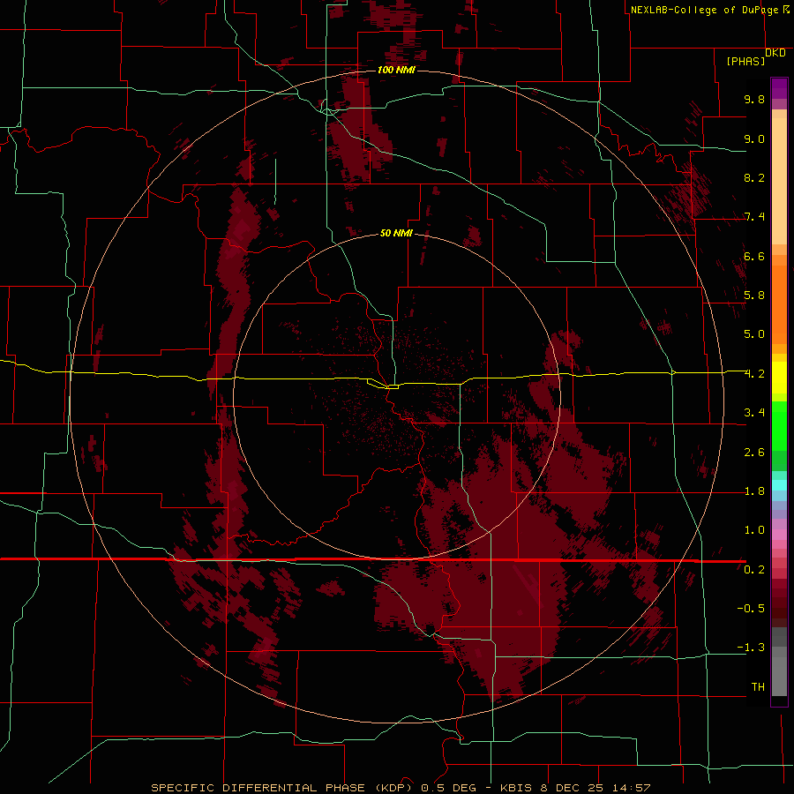Pick the dark orange band on the color scale
The height and width of the screenshot is (794, 794).
779,305
